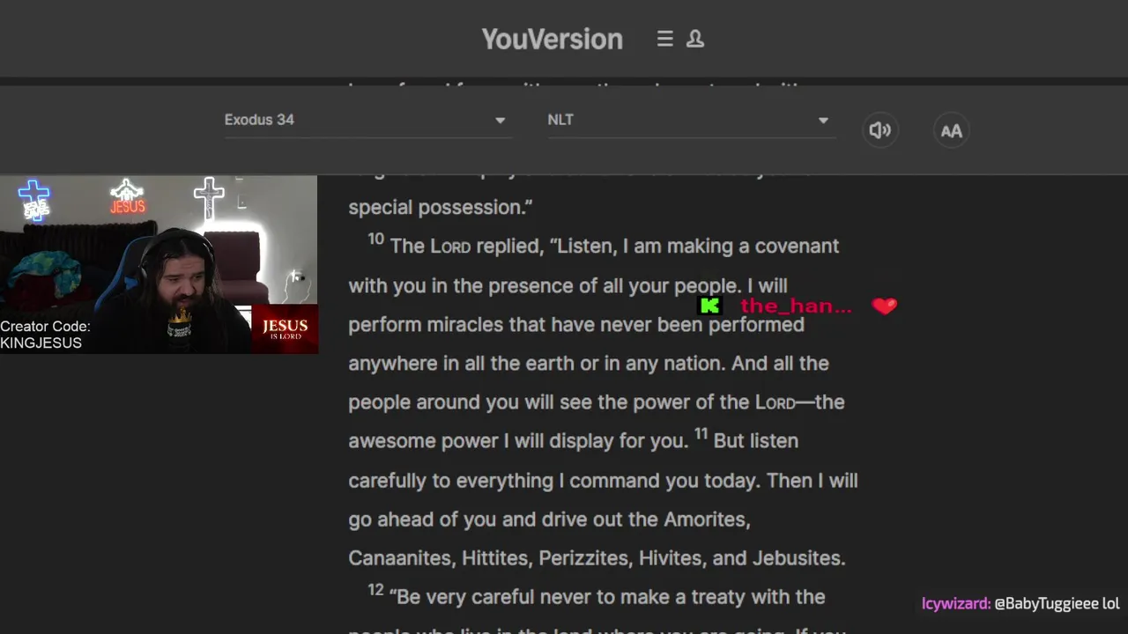Click the words "The LORD replied"
Viewport: 1128px width, 634px height.
[x=465, y=247]
